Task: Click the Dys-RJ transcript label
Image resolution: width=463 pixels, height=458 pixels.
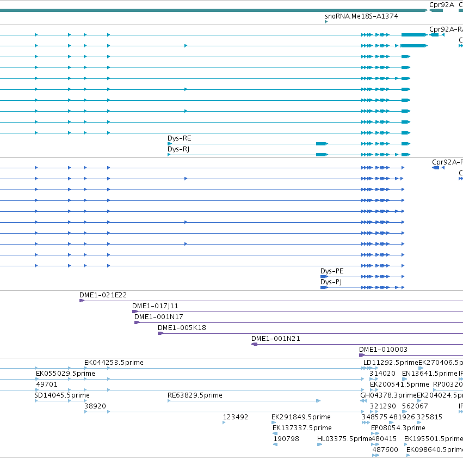Action: click(x=178, y=149)
